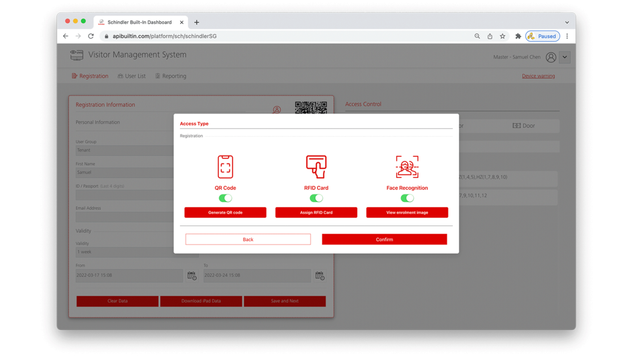
Task: Select the Face Recognition access type icon
Action: tap(407, 166)
